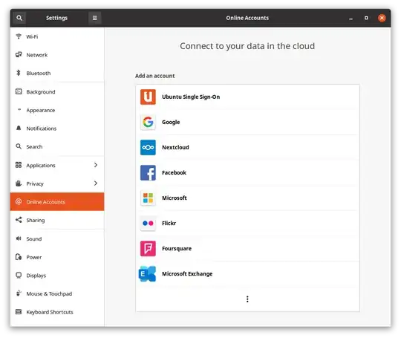The width and height of the screenshot is (401, 338).
Task: Add a Nextcloud account
Action: click(247, 147)
